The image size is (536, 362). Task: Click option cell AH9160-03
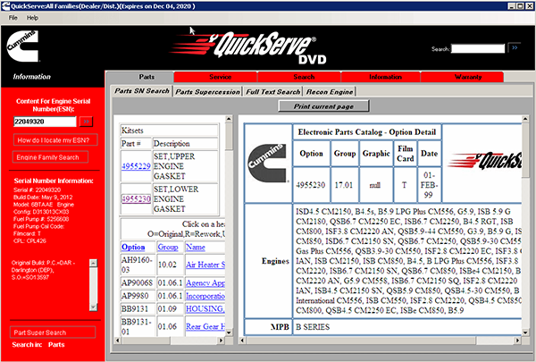click(138, 265)
